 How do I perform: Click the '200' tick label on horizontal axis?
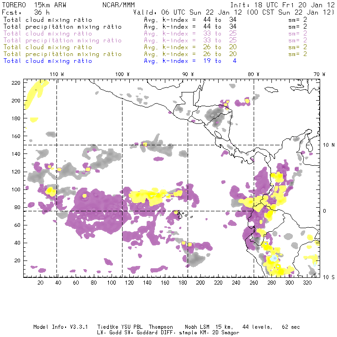click(200, 283)
